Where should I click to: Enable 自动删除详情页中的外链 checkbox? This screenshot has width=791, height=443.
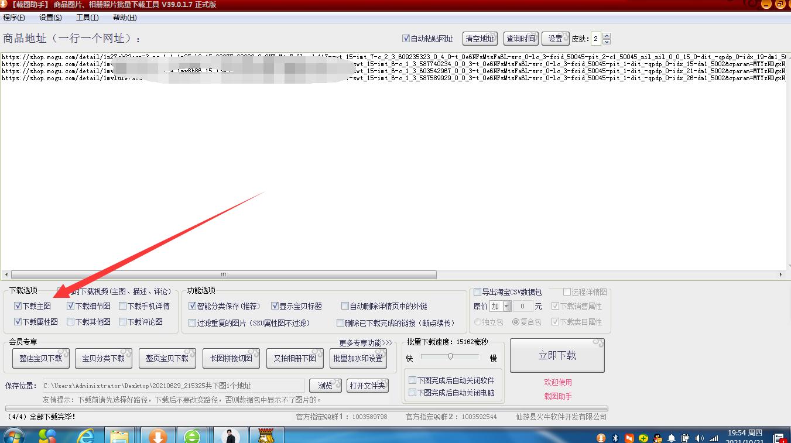(x=345, y=306)
